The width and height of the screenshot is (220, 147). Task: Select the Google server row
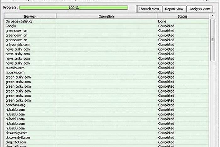click(x=106, y=26)
